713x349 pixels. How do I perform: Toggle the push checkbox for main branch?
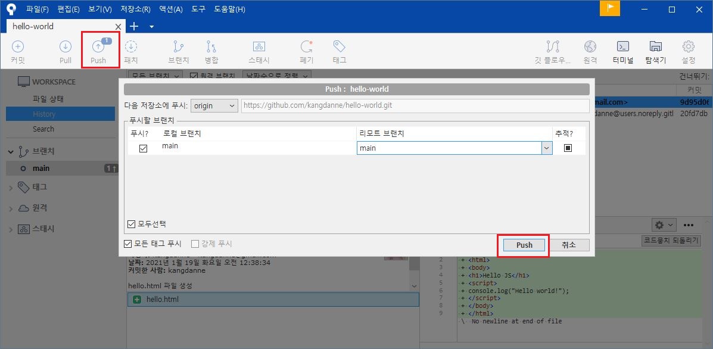(143, 148)
